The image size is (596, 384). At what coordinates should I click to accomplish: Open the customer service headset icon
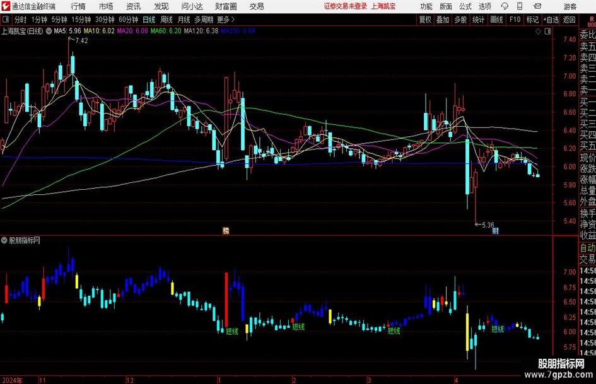tap(505, 6)
